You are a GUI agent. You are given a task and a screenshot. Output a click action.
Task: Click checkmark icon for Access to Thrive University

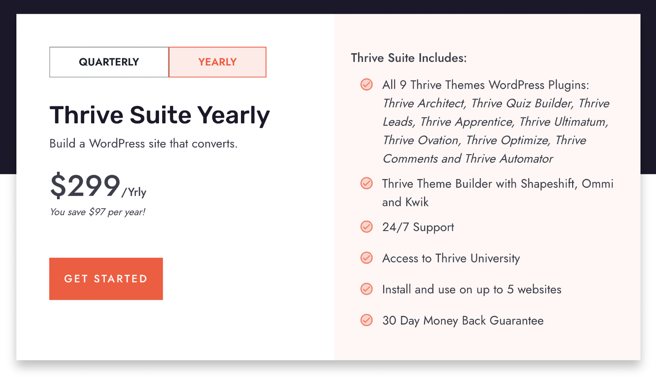click(x=367, y=258)
